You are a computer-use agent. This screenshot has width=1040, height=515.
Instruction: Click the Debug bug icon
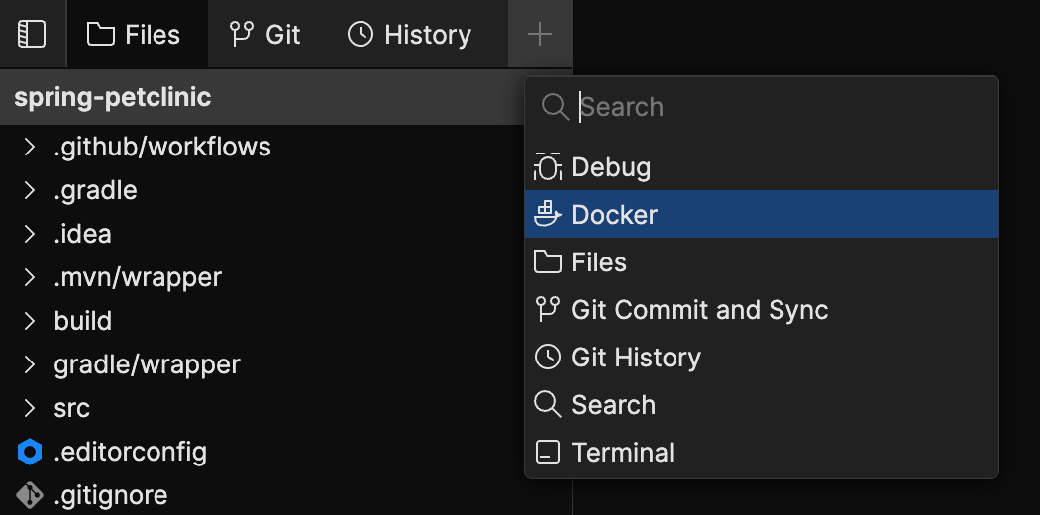pyautogui.click(x=547, y=167)
